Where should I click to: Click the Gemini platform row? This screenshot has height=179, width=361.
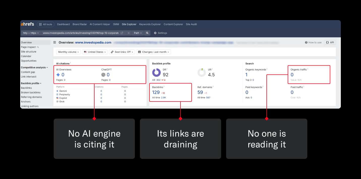point(100,91)
